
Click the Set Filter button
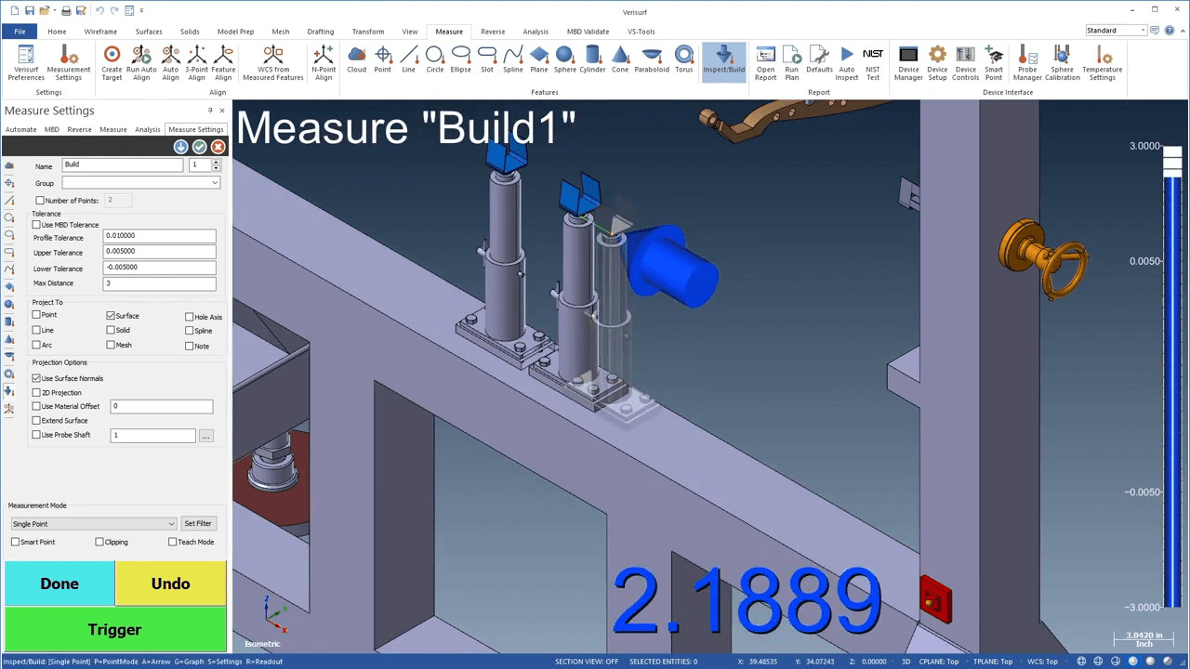[198, 523]
